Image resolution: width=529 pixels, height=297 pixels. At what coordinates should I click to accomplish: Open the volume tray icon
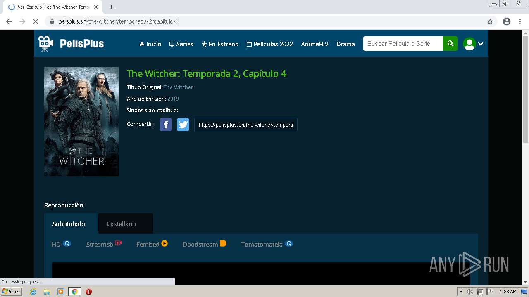click(470, 292)
